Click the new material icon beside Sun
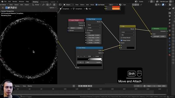 136,5
